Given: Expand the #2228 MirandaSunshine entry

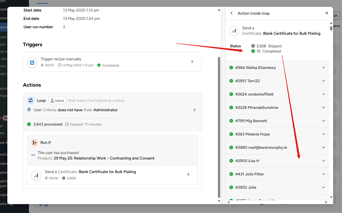Looking at the screenshot, I should [x=323, y=108].
